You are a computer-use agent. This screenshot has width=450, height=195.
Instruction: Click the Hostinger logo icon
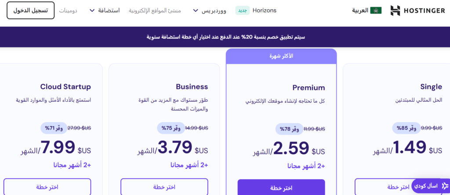click(x=395, y=11)
